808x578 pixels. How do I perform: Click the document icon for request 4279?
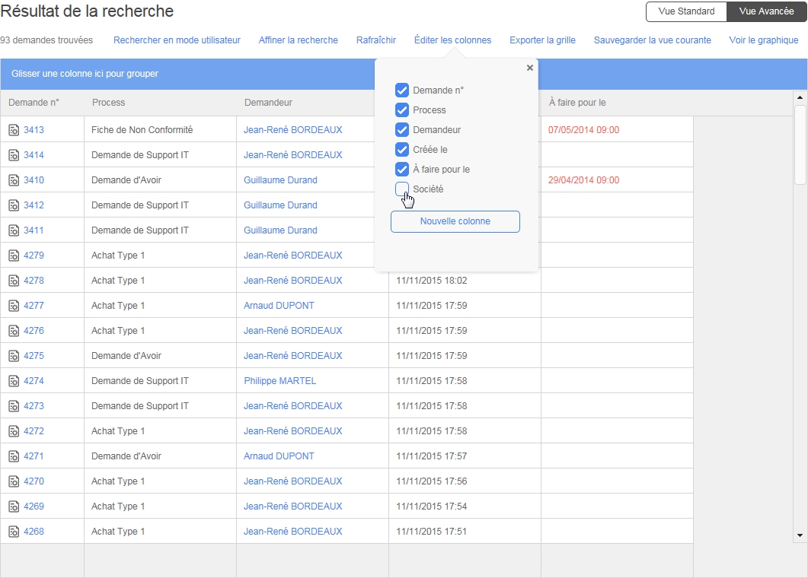[14, 256]
